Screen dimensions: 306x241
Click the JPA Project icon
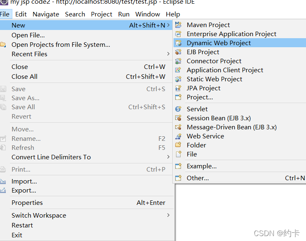(178, 88)
